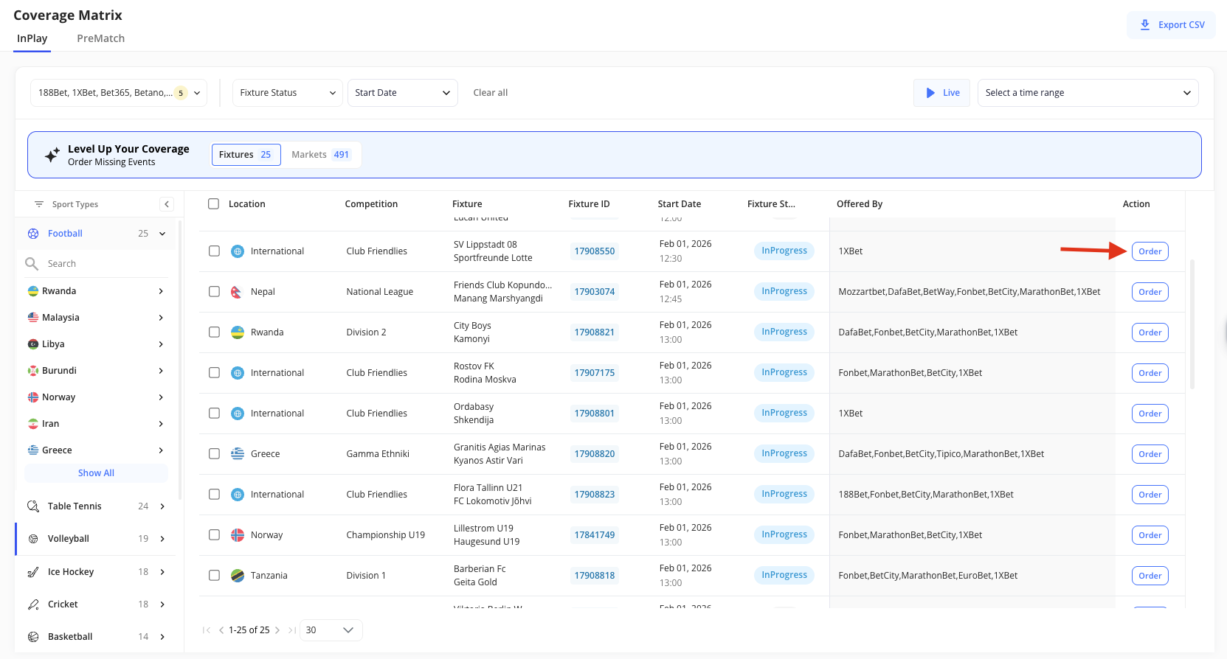Expand the Rwanda country in sidebar
The image size is (1227, 659).
pyautogui.click(x=161, y=291)
